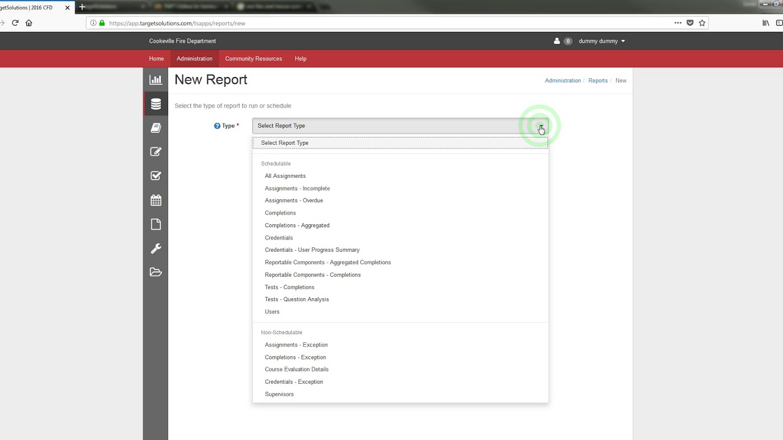Go to browser home page icon
Viewport: 783px width, 440px height.
point(29,23)
